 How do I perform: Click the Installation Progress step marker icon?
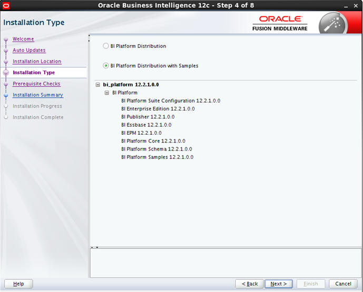click(x=6, y=106)
